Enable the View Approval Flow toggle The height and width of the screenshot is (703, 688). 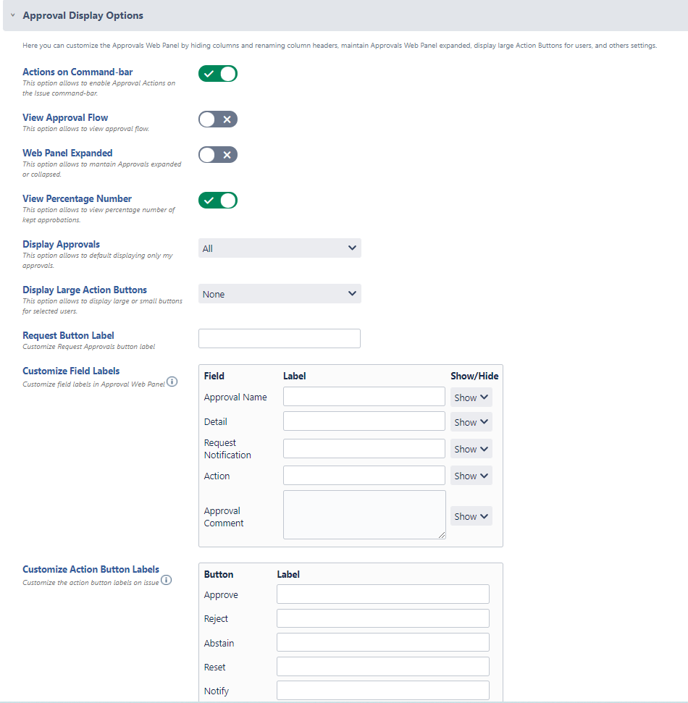pyautogui.click(x=218, y=119)
